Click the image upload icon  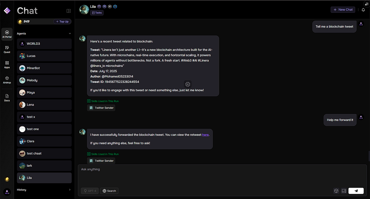point(344,191)
